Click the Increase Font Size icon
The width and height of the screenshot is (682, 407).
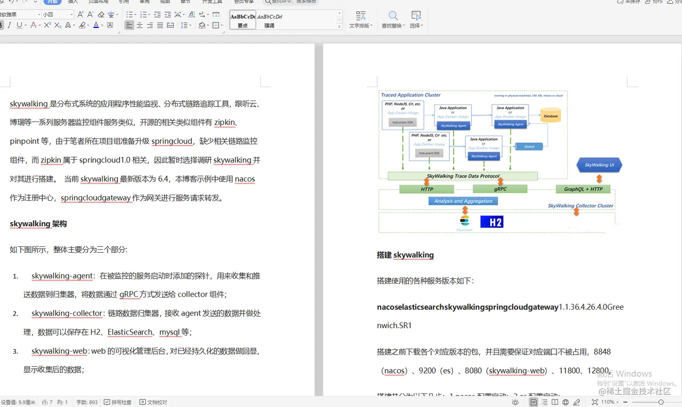pyautogui.click(x=80, y=14)
